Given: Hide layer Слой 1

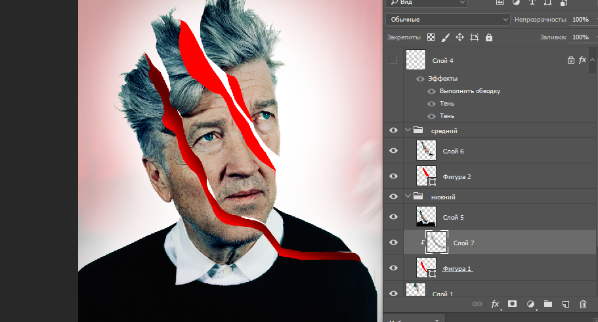Looking at the screenshot, I should (x=393, y=292).
